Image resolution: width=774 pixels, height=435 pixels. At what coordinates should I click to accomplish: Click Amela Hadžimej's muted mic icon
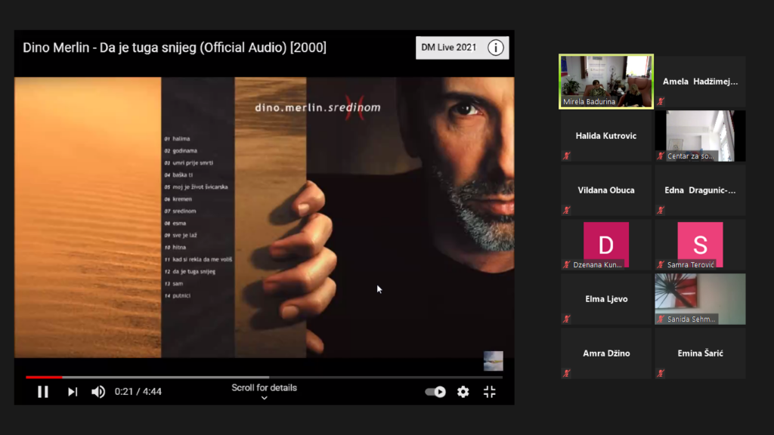pos(661,101)
